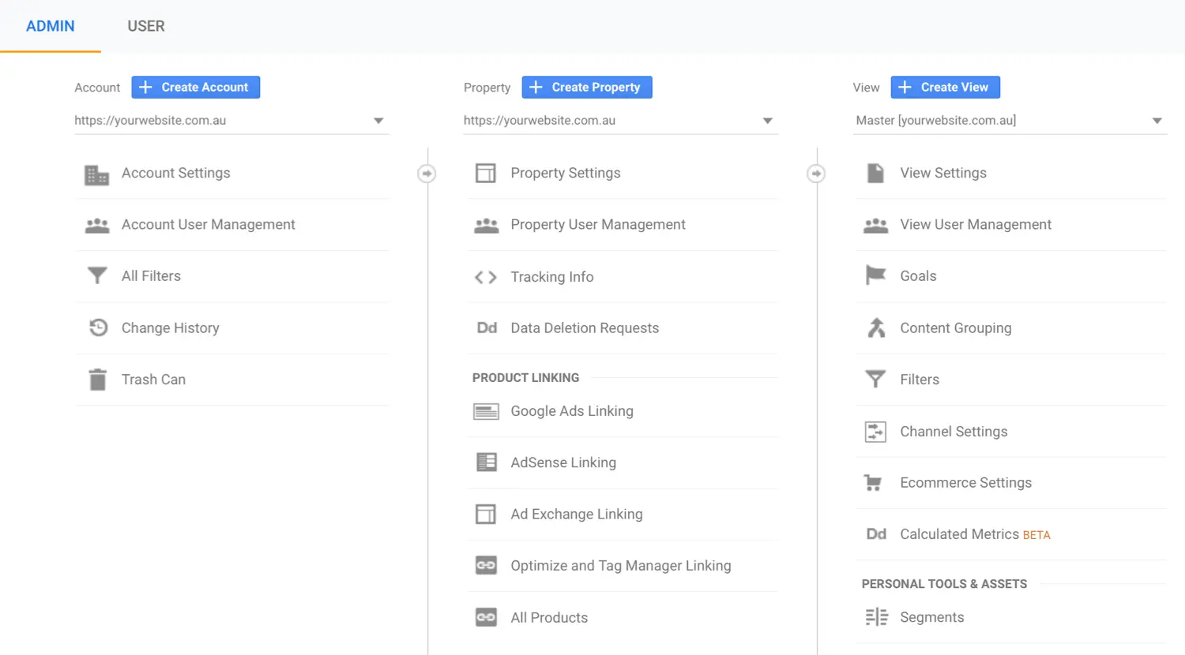Click the Calculated Metrics Dd icon
The image size is (1185, 655).
click(x=876, y=534)
